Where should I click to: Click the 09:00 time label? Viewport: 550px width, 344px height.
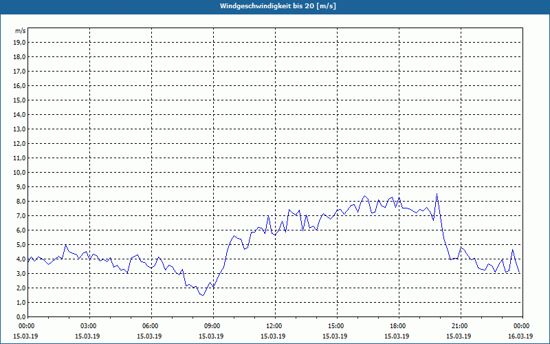coord(213,326)
